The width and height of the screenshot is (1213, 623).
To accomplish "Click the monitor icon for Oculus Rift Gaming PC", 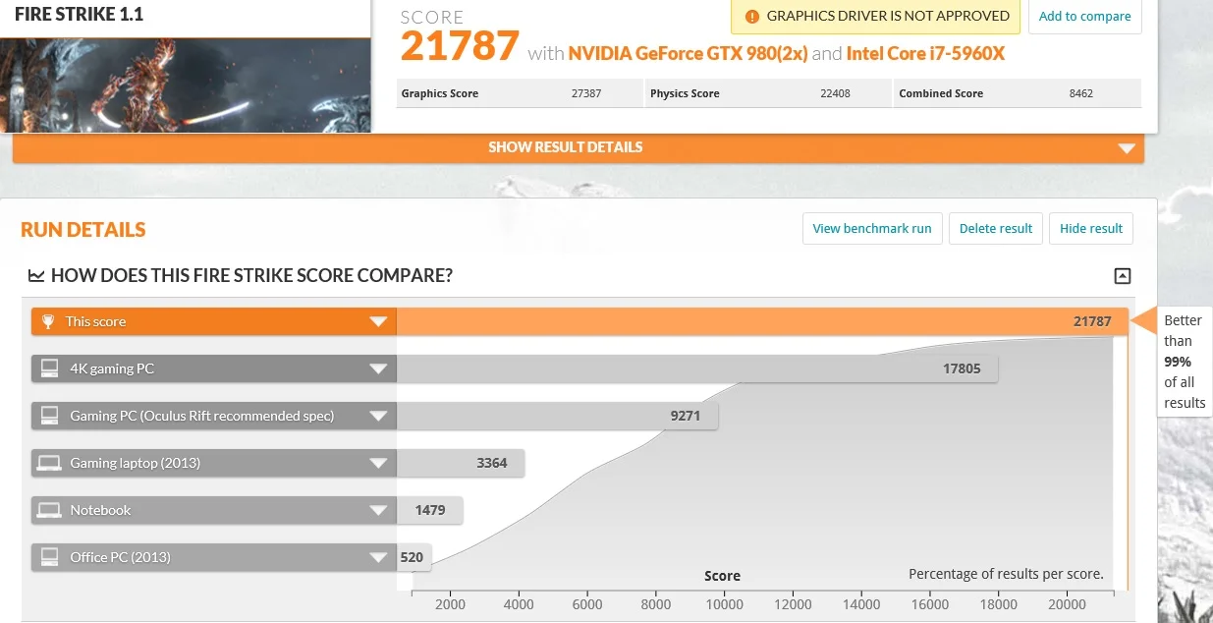I will [48, 416].
